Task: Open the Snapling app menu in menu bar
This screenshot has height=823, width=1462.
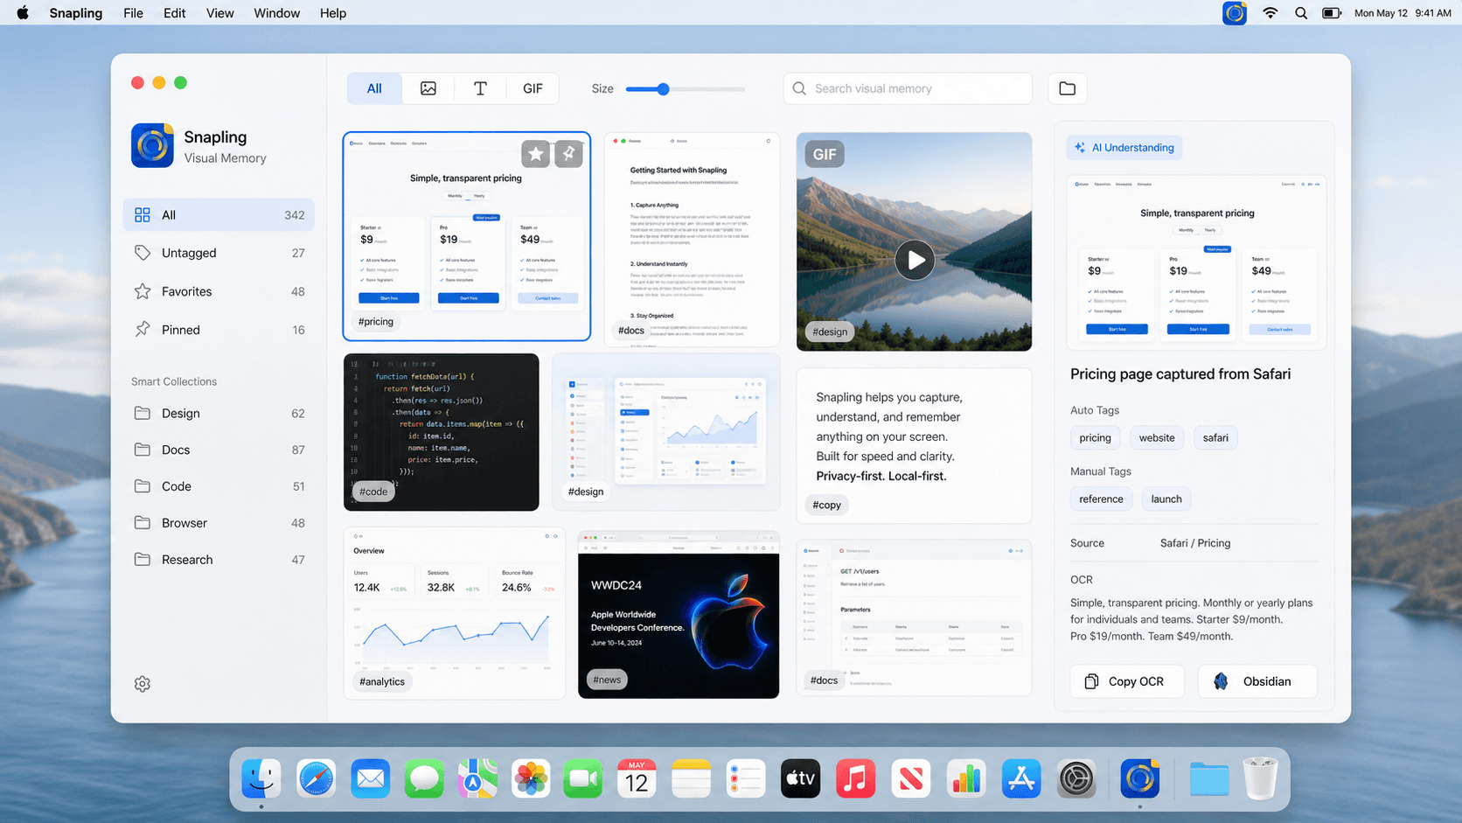Action: (x=75, y=13)
